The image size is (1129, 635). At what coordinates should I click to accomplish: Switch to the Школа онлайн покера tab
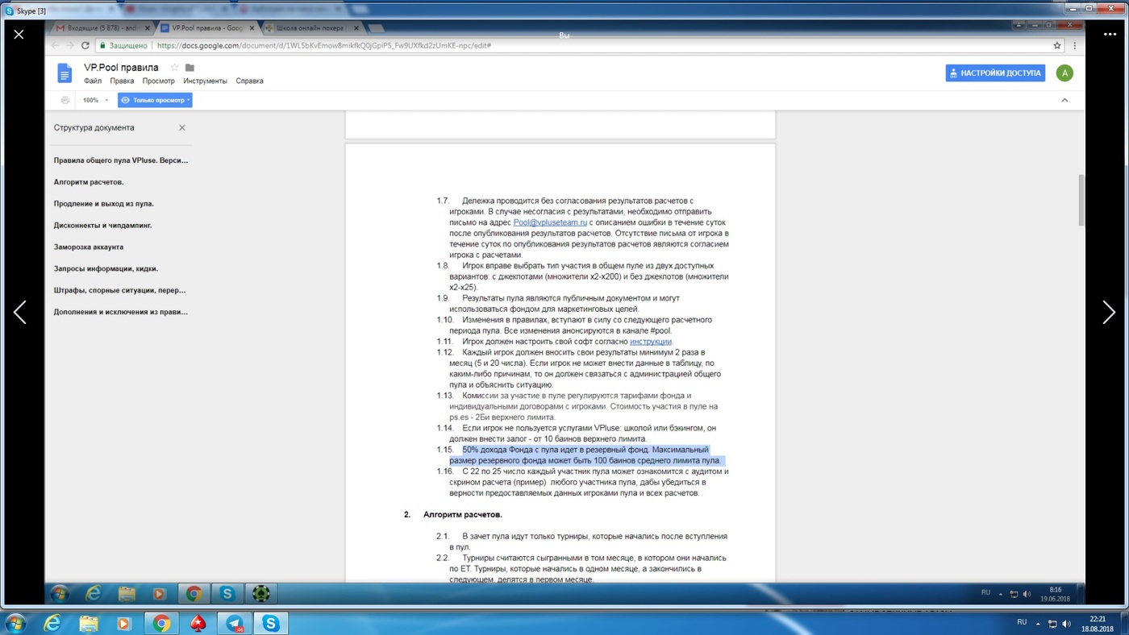310,27
